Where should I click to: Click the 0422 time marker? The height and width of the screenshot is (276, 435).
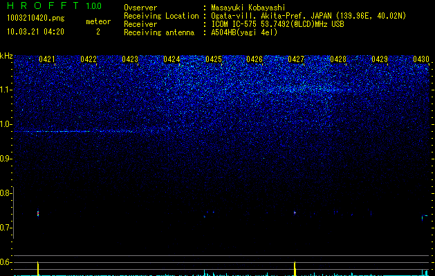click(89, 59)
